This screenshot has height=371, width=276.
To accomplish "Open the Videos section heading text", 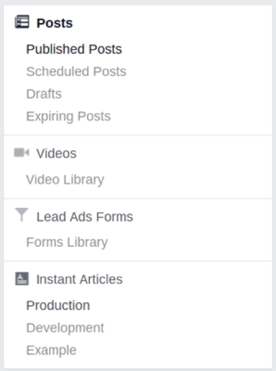I will pos(56,153).
